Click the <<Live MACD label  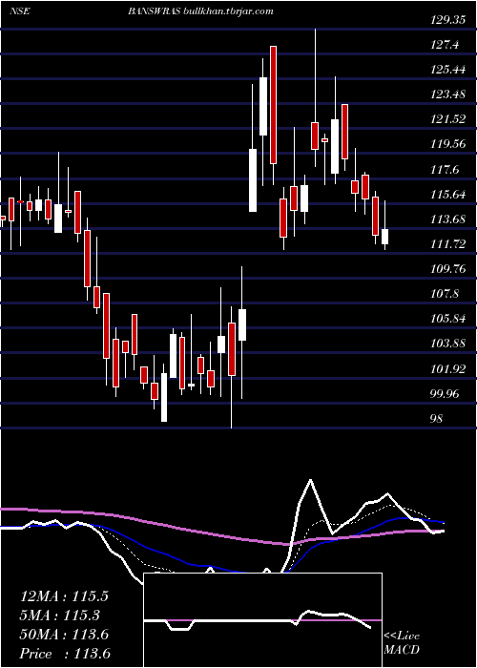pos(402,643)
